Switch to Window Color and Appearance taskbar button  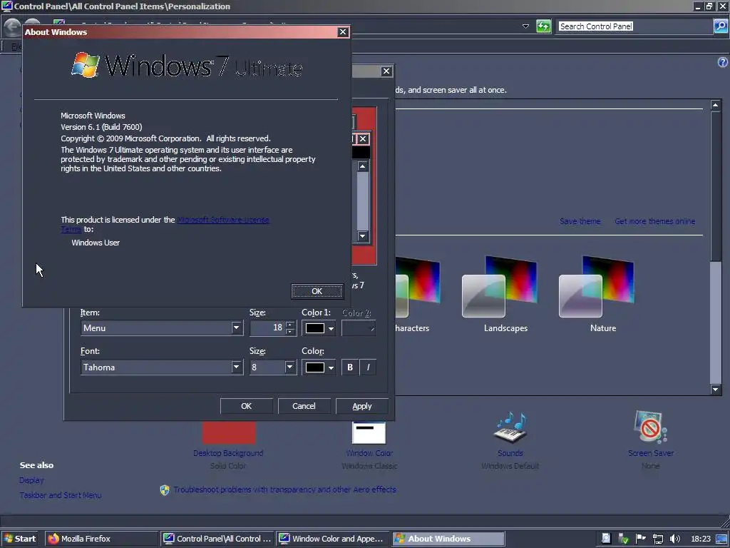click(332, 539)
